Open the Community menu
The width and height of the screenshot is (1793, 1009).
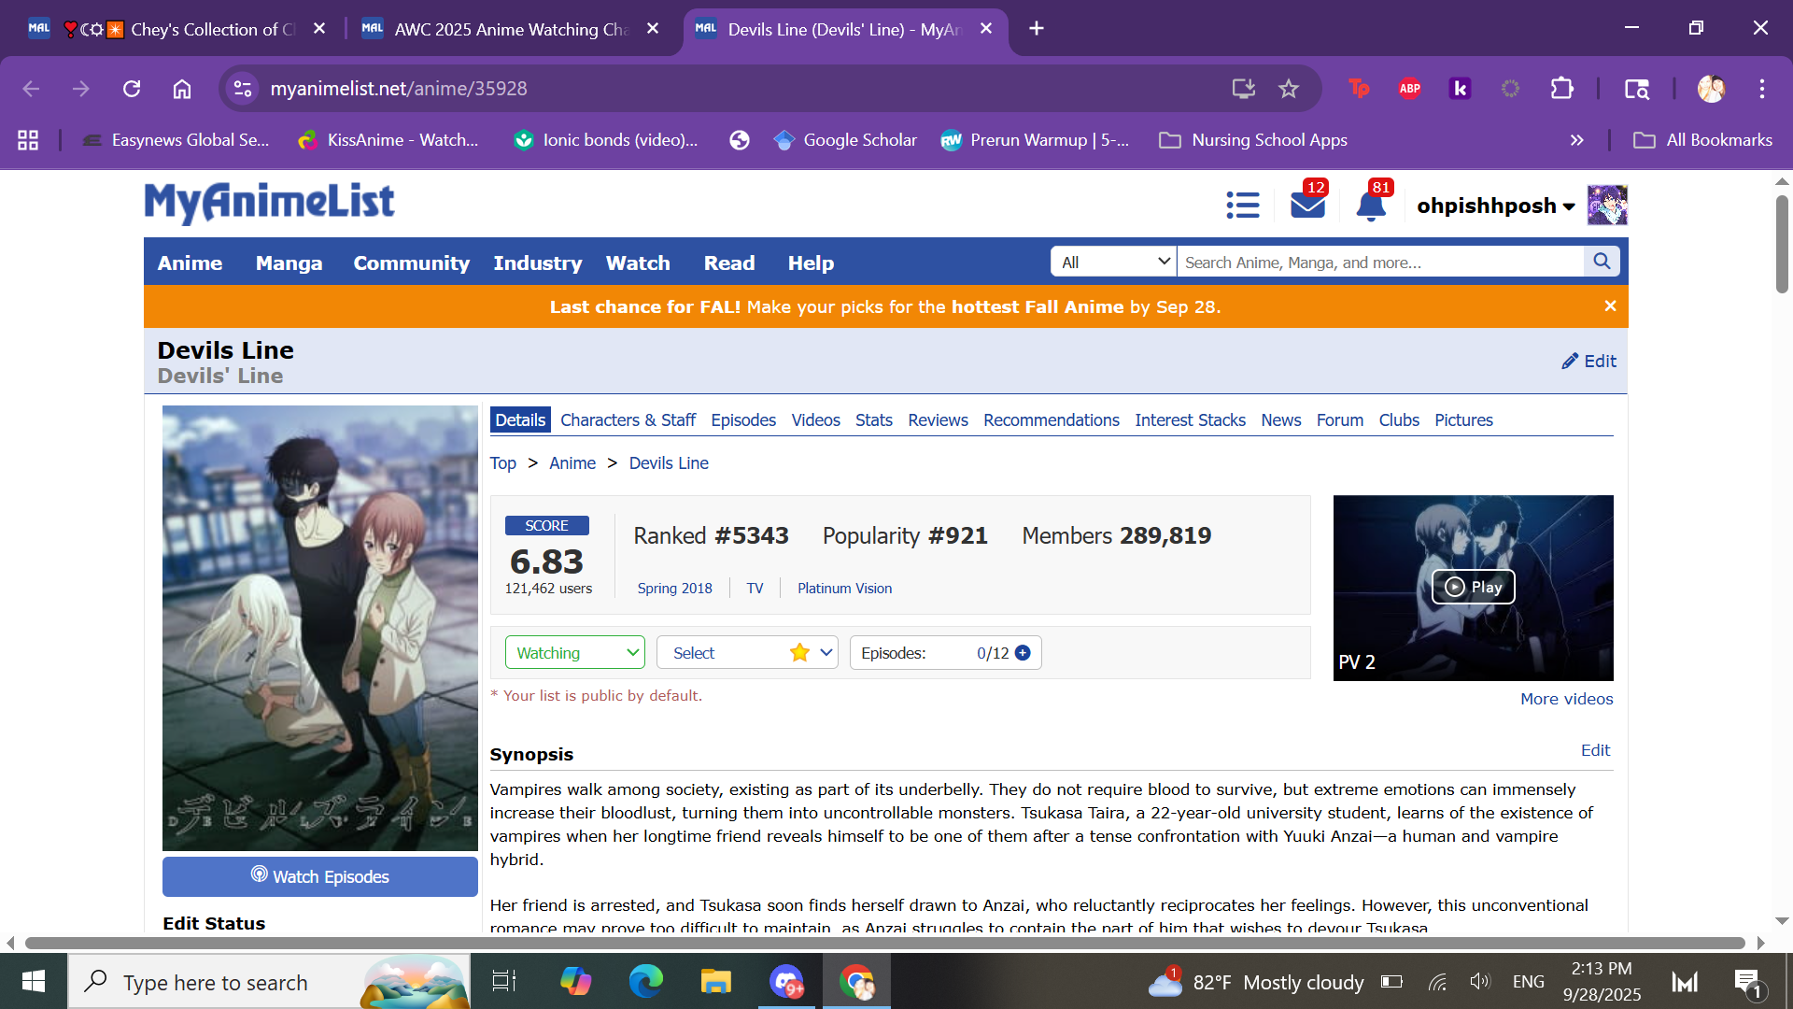[411, 263]
